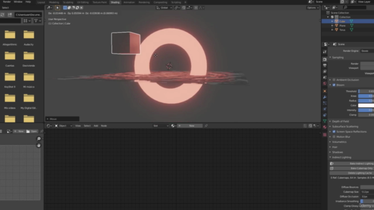374x210 pixels.
Task: Click the Bloom Radius slider
Action: click(x=366, y=101)
